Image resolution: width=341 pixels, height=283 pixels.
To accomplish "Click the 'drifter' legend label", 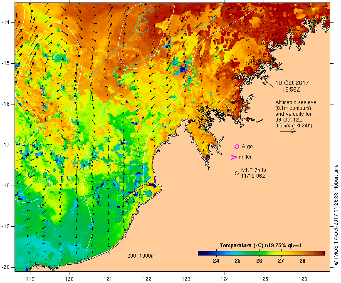I will coord(245,157).
